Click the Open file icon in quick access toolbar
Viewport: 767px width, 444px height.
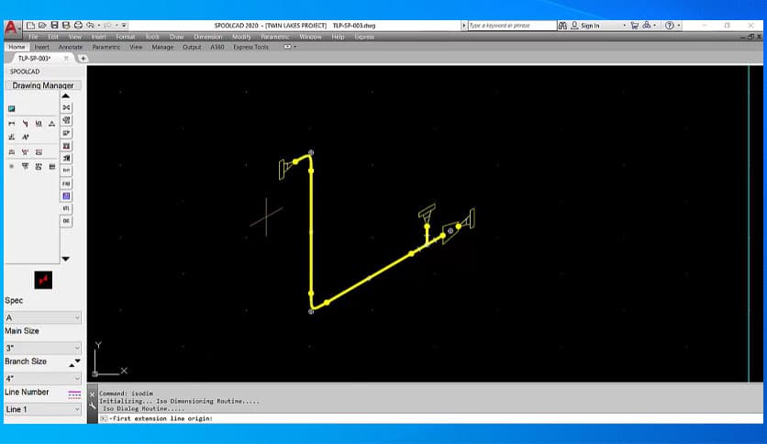[42, 26]
